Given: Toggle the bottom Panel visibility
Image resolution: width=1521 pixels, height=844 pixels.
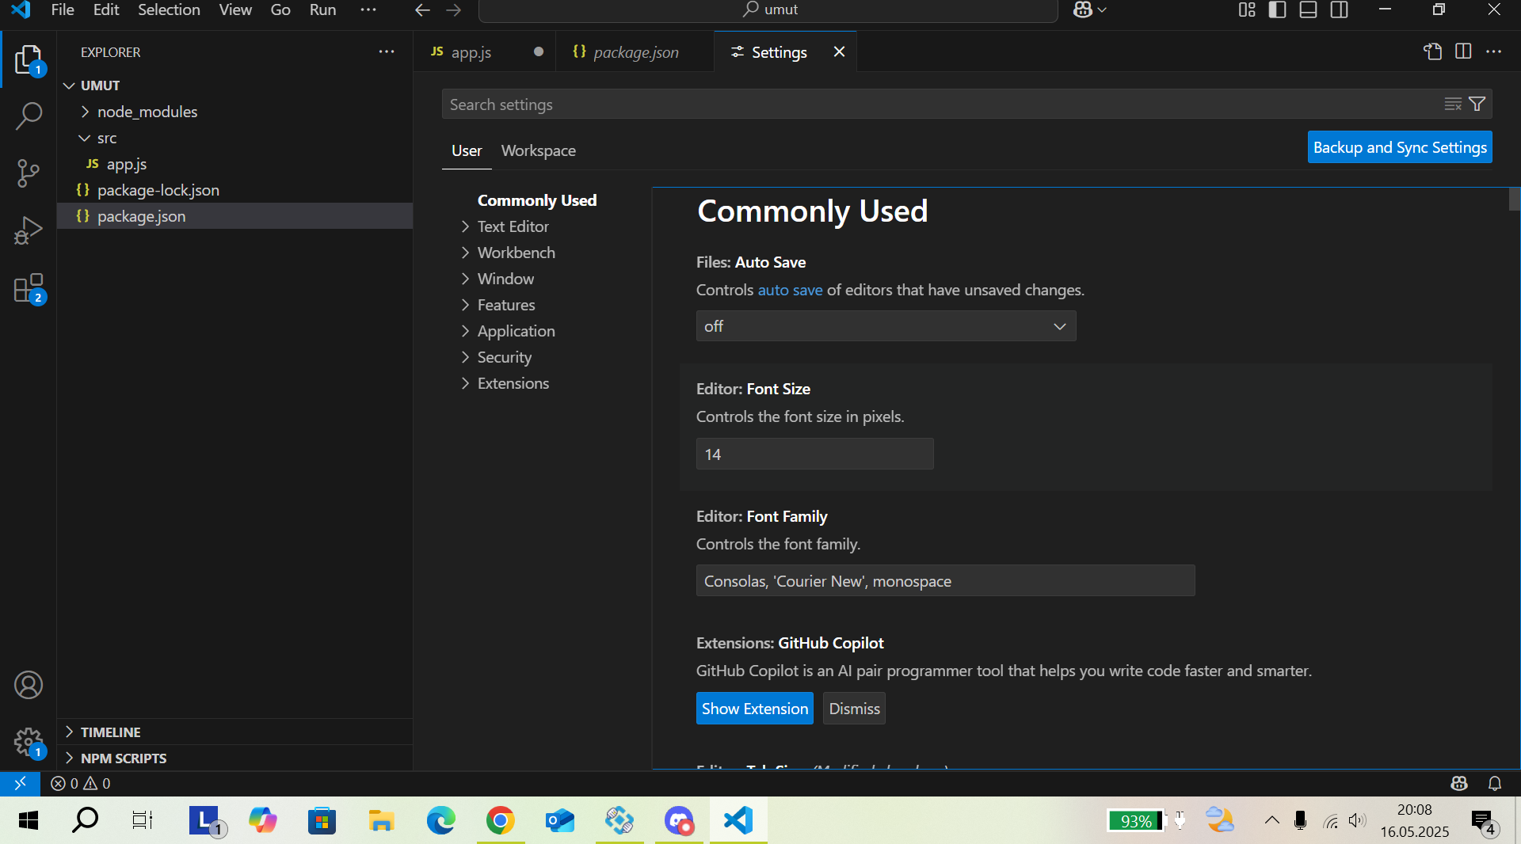Looking at the screenshot, I should (1309, 10).
